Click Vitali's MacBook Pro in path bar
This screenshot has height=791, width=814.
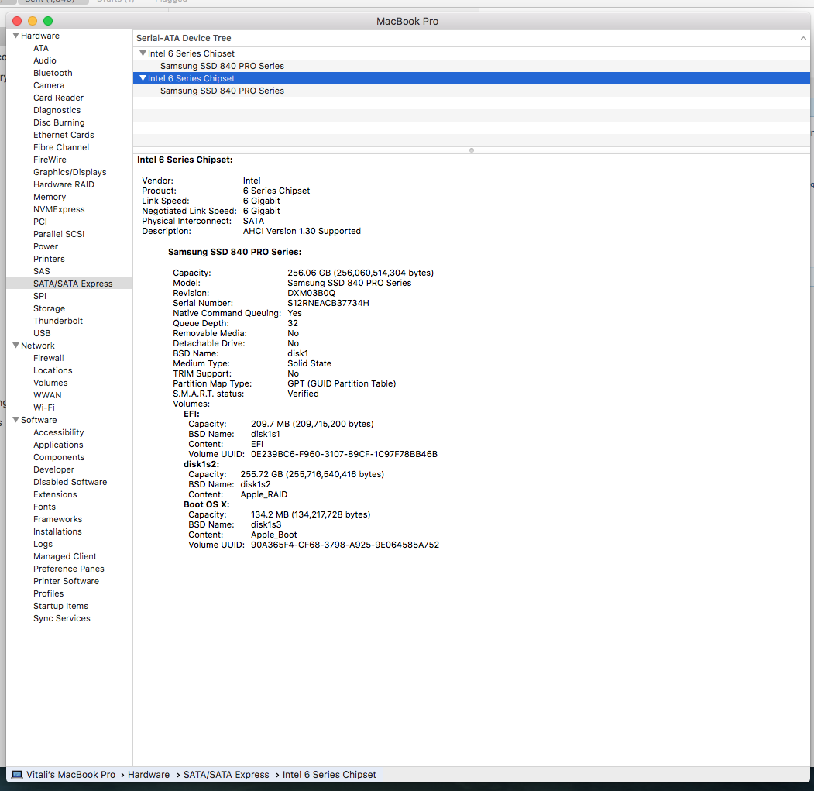(x=70, y=775)
